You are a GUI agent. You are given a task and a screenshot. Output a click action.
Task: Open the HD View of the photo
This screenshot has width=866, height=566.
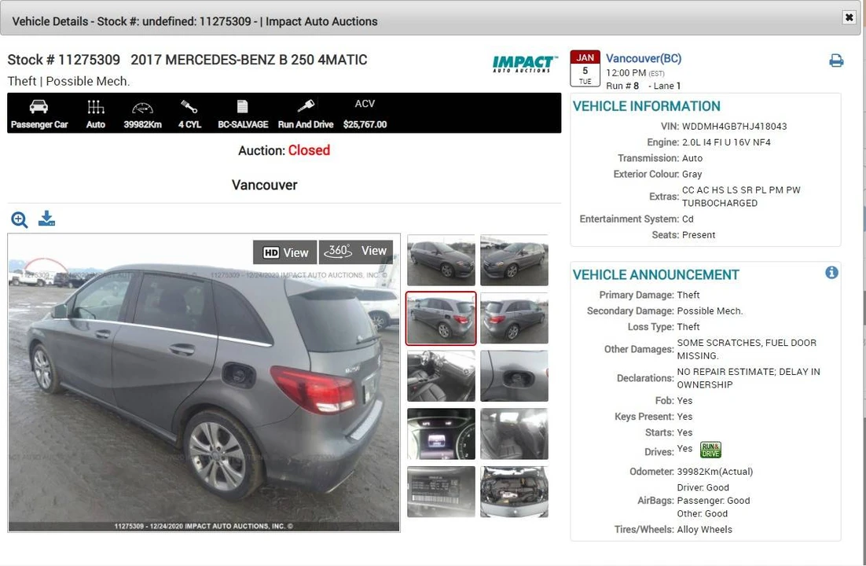[285, 252]
